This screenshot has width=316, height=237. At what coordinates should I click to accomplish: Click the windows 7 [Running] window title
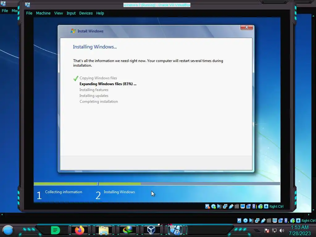coord(157,5)
